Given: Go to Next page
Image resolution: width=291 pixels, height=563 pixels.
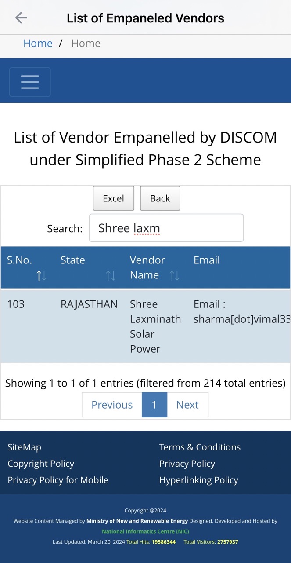Looking at the screenshot, I should [187, 405].
